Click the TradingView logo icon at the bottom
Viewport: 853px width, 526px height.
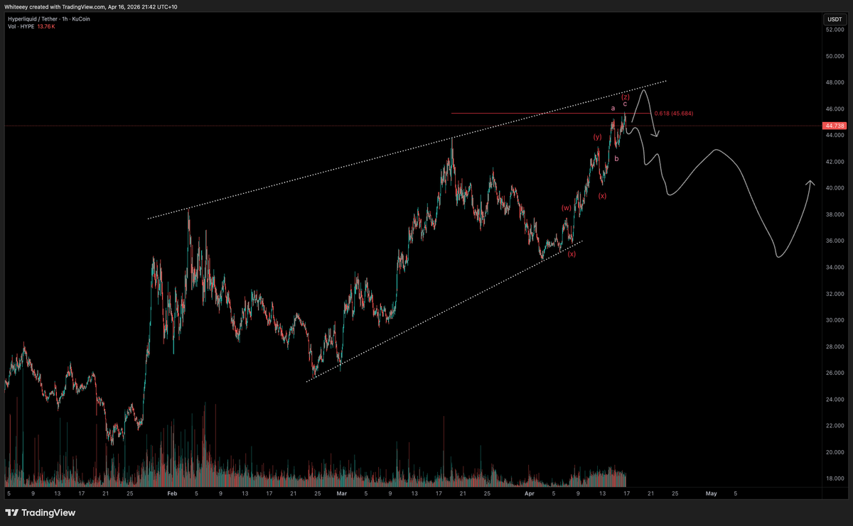click(12, 513)
